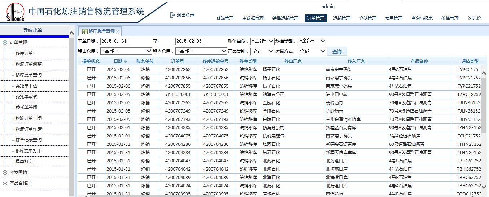The image size is (489, 197).
Task: Open the 移出仓库 dropdown
Action: click(126, 51)
